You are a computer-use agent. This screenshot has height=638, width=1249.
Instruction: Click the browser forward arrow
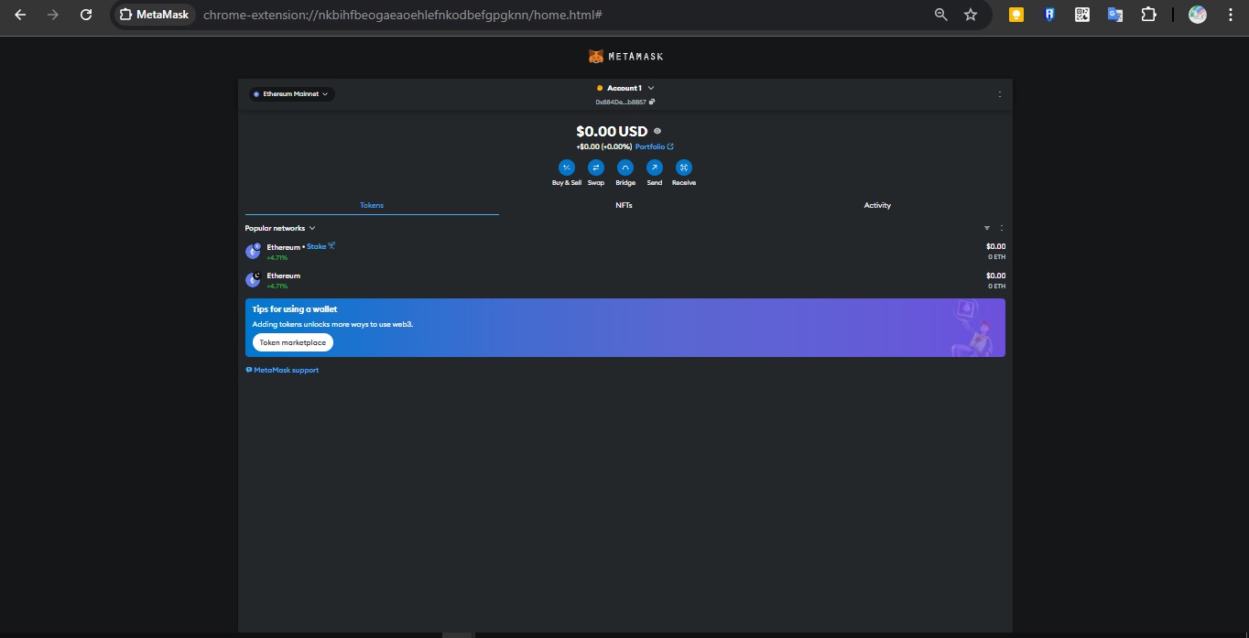tap(53, 15)
